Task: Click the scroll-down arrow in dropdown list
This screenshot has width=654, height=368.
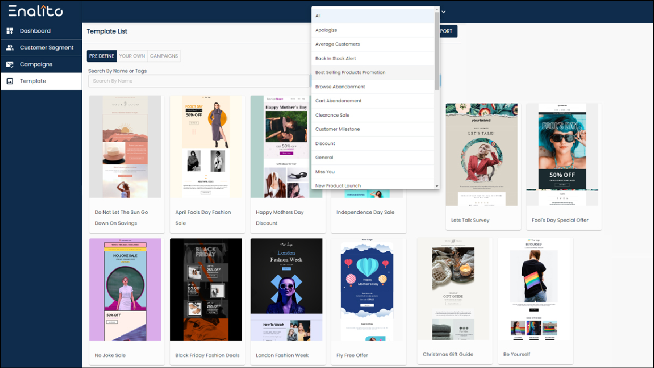Action: click(437, 186)
